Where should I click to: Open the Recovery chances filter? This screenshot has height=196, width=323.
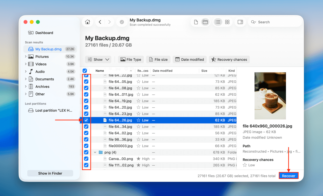tap(229, 59)
